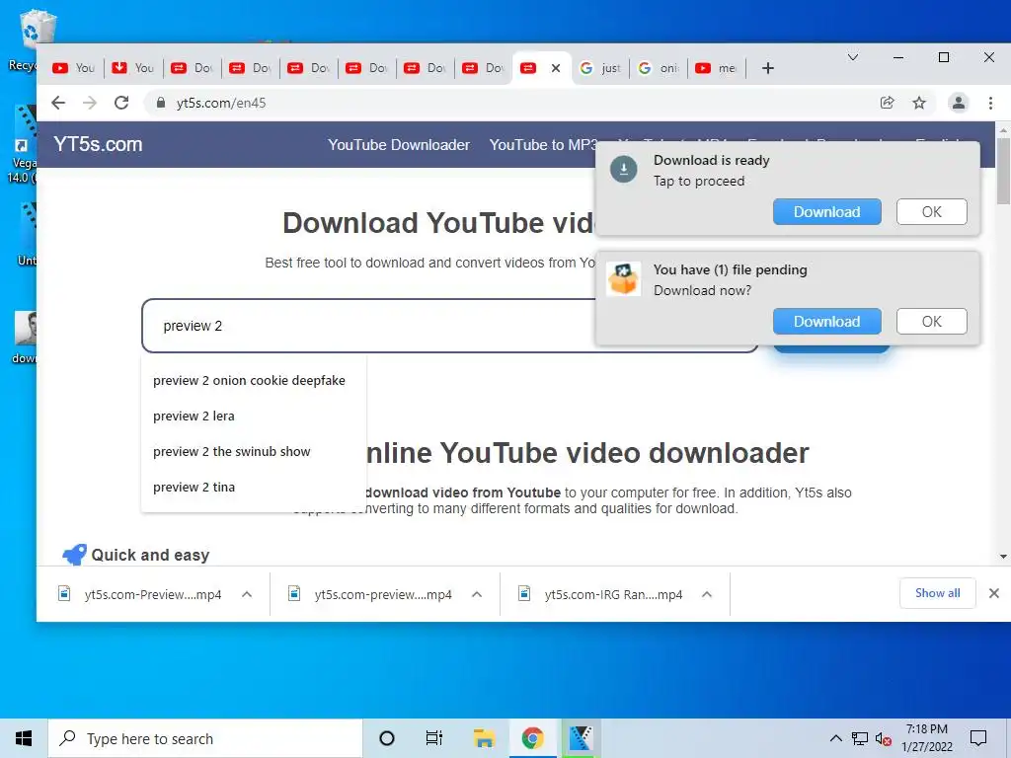1011x758 pixels.
Task: Open YouTube Downloader nav link
Action: tap(399, 145)
